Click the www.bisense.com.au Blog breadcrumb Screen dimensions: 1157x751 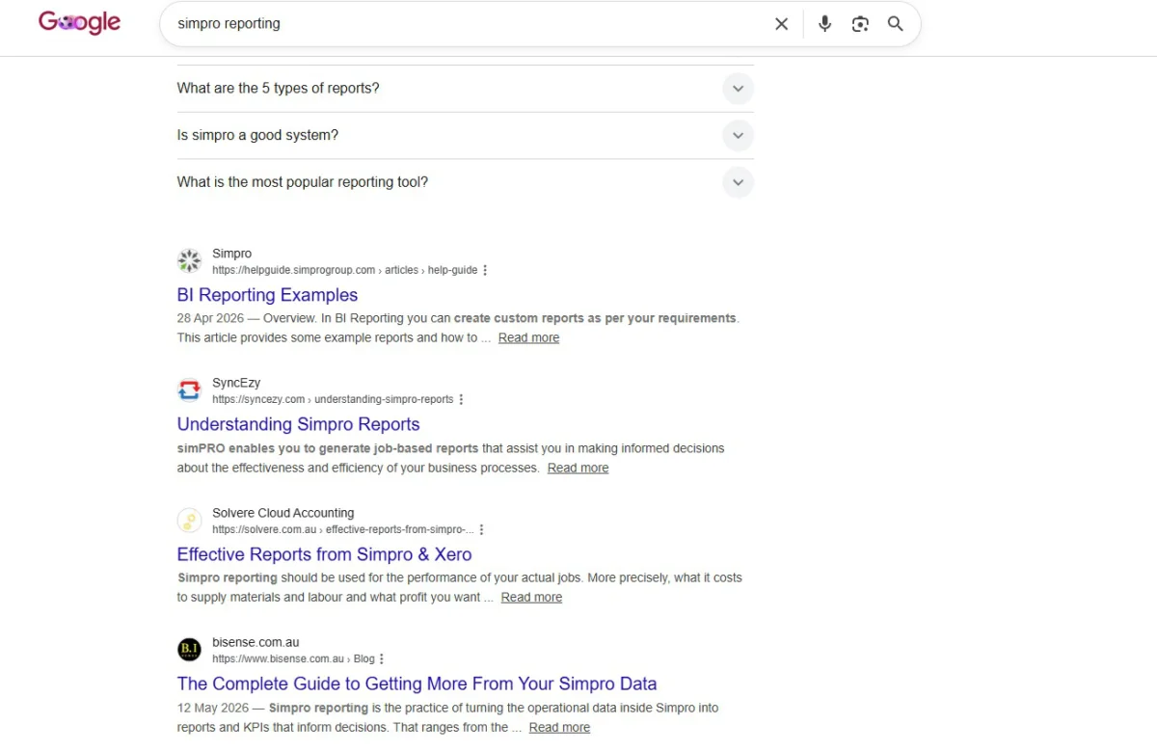tap(293, 658)
